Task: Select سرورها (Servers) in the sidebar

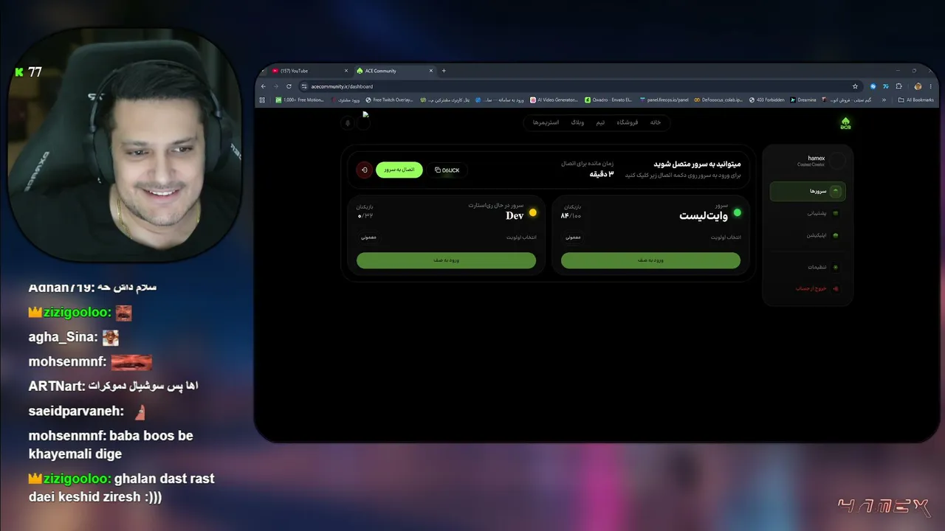Action: coord(808,192)
